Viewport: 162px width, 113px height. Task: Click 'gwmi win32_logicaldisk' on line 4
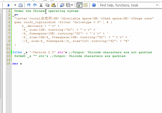[35, 22]
